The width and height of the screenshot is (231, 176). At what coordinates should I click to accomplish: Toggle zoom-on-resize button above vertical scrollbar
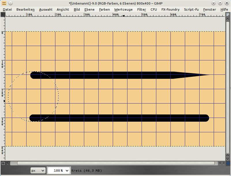(228, 14)
